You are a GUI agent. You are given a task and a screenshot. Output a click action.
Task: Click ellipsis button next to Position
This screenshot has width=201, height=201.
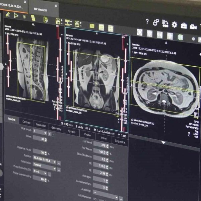(59, 163)
